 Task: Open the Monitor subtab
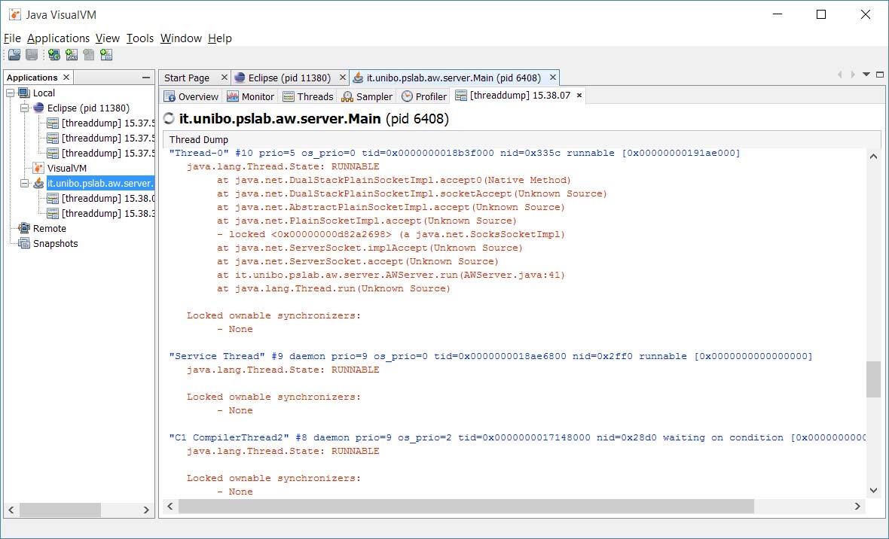[251, 96]
